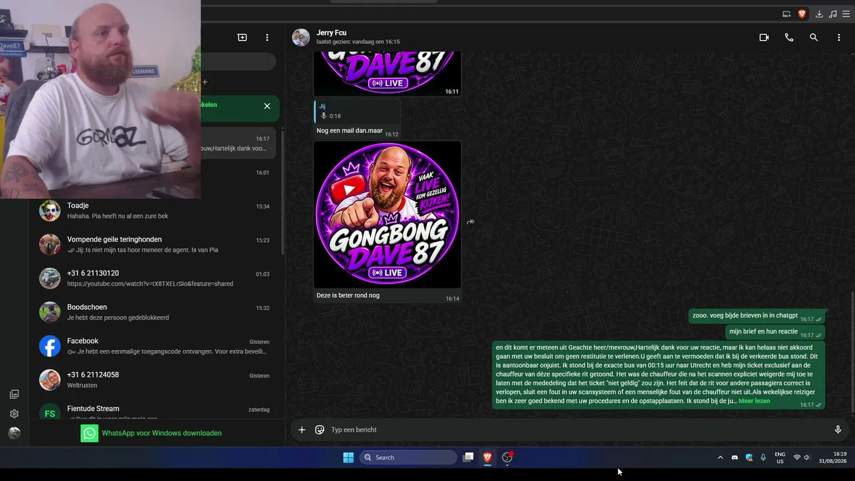Viewport: 855px width, 481px height.
Task: Click the install app icon in address bar
Action: 787,13
